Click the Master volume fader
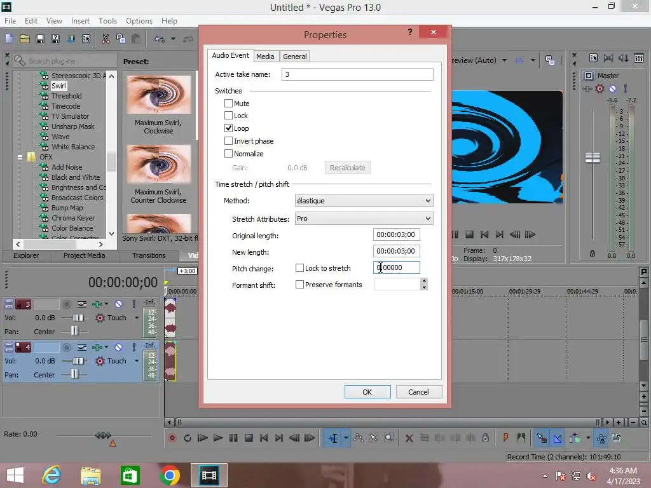This screenshot has height=488, width=651. tap(593, 158)
